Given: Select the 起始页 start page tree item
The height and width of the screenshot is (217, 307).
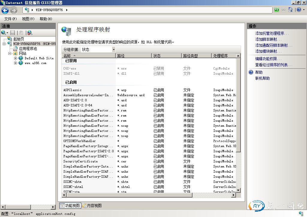Looking at the screenshot, I should 19,39.
